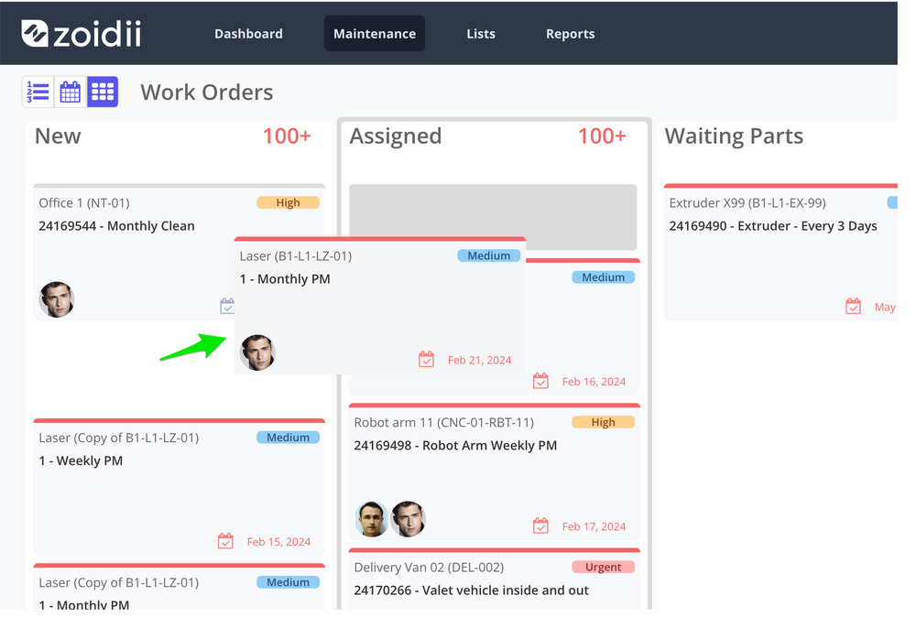916x628 pixels.
Task: Select the board grid view
Action: click(103, 92)
